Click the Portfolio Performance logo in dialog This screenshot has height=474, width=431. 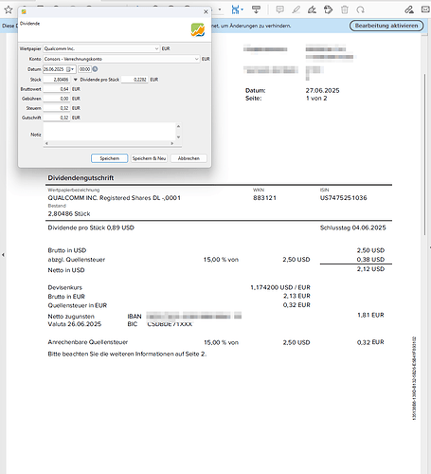(198, 29)
